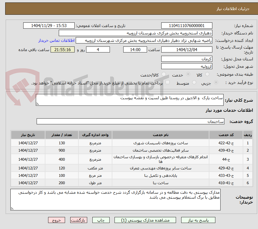Image resolution: width=258 pixels, height=229 pixels.
Task: Click the 'بازگشت' back button
Action: 79,220
